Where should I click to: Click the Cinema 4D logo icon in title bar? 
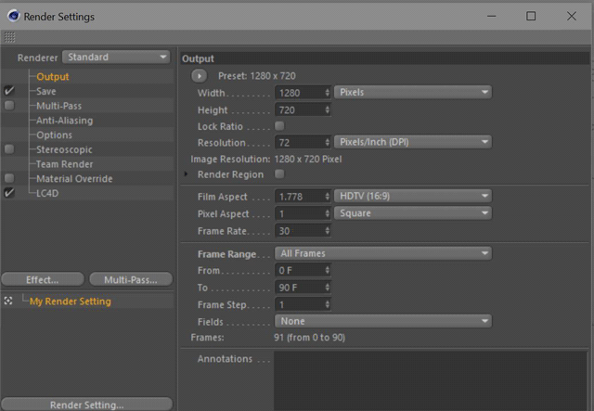click(x=14, y=16)
